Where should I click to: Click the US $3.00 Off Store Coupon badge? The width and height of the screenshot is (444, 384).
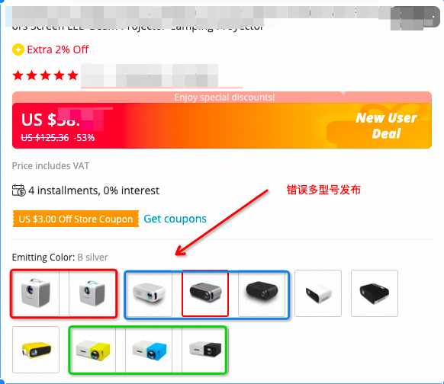point(76,219)
